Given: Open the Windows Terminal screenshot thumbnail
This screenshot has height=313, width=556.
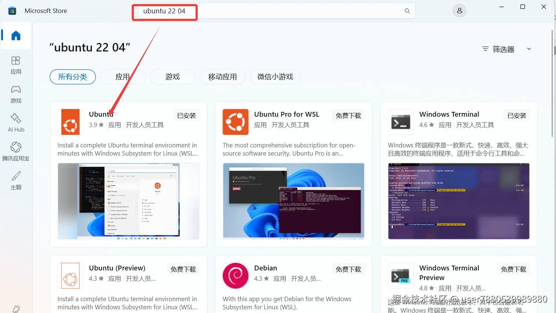Looking at the screenshot, I should tap(459, 201).
